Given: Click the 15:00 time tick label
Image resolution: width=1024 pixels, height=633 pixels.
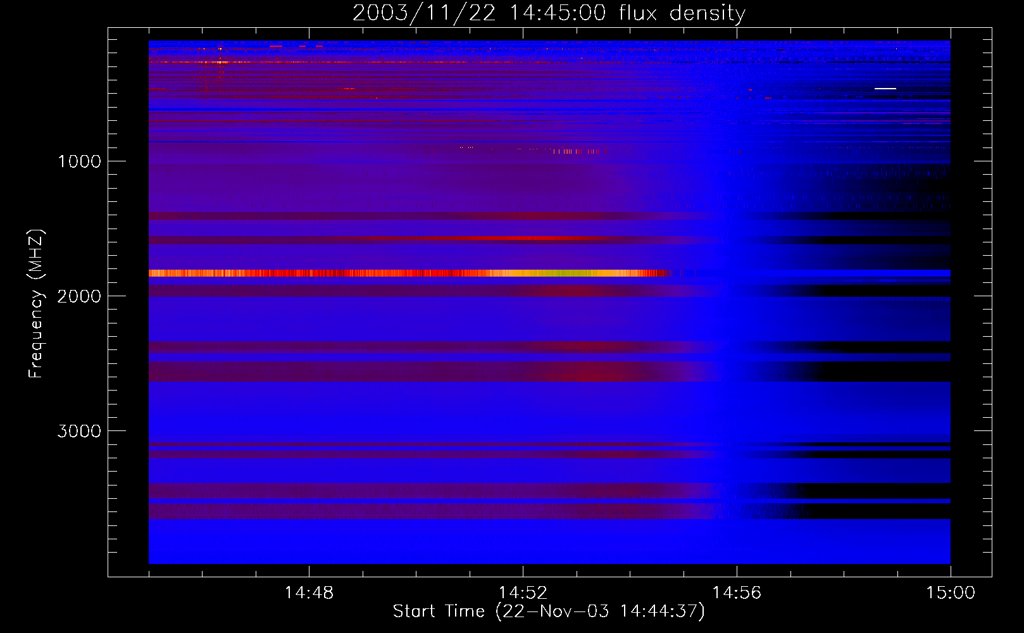Looking at the screenshot, I should 951,593.
